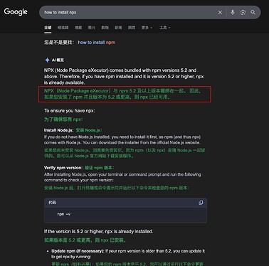Screen dimensions: 269x266
Task: Switch to the 网页 tab
Action: point(132,28)
